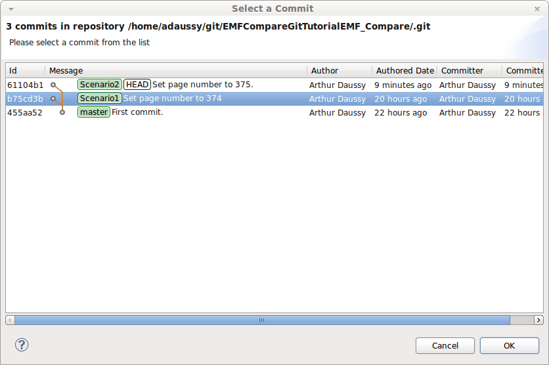Close the Select a Commit dialog

(x=538, y=9)
